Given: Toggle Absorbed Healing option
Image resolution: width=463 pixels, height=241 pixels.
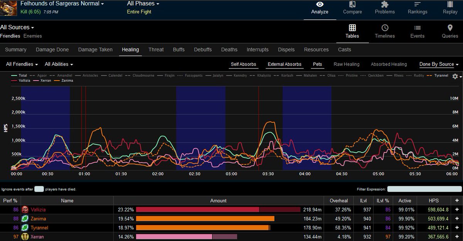Looking at the screenshot, I should 389,64.
